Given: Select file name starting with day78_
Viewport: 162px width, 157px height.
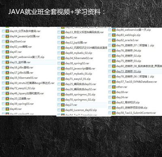Looking at the screenshot, I should point(135,77).
